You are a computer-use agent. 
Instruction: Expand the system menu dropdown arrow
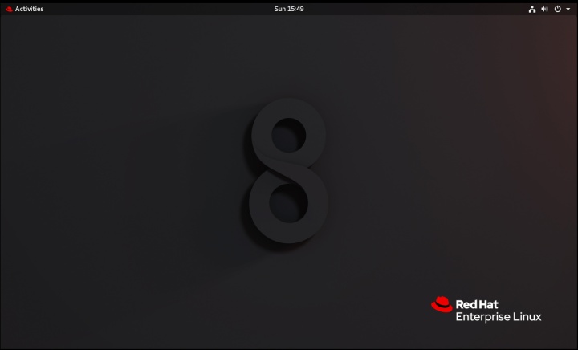tap(568, 9)
